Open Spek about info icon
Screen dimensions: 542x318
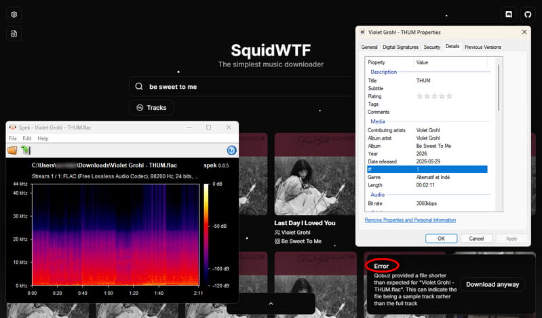coord(231,151)
